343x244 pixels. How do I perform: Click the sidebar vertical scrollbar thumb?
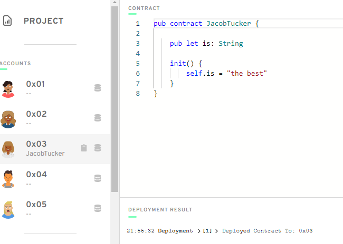tap(115, 99)
